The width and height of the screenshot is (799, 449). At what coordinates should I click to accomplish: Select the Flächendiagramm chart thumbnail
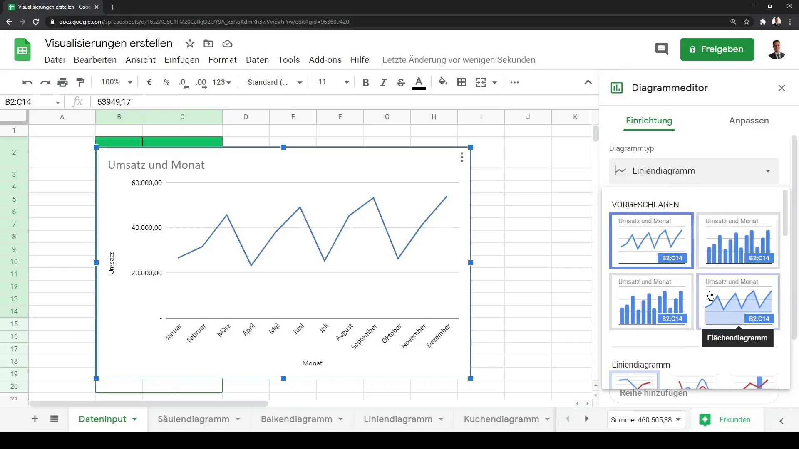click(x=739, y=301)
